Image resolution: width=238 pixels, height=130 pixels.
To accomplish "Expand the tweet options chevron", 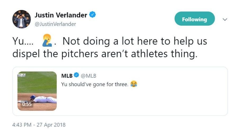I will (225, 19).
